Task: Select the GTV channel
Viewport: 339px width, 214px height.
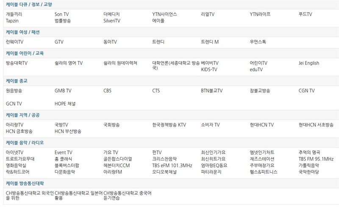Action: pos(59,42)
